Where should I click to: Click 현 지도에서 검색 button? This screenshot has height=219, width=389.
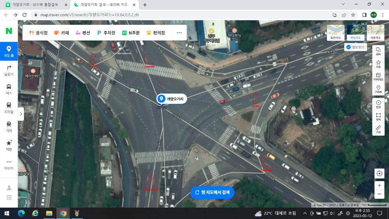[212, 192]
